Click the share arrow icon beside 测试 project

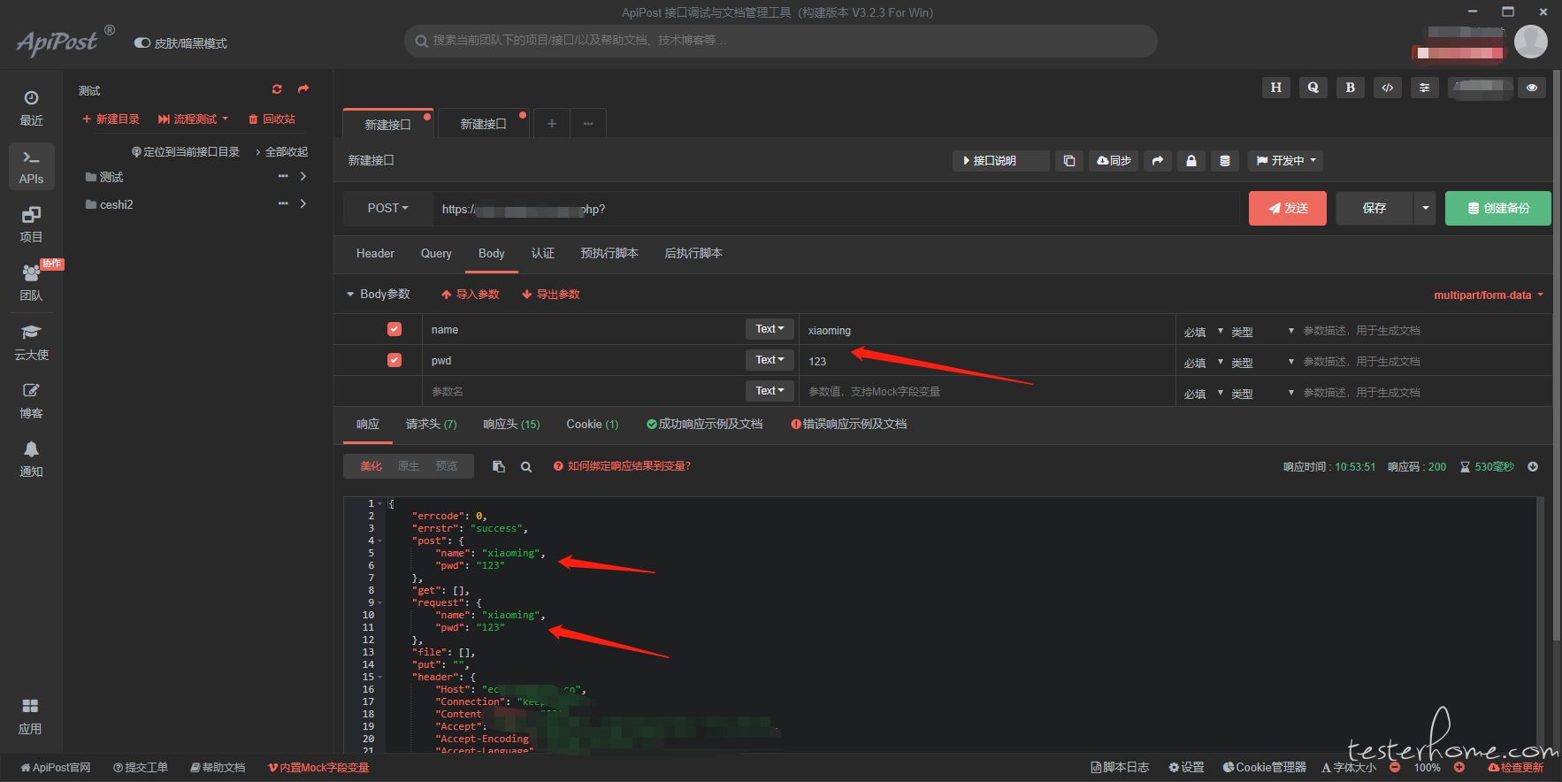pyautogui.click(x=303, y=89)
